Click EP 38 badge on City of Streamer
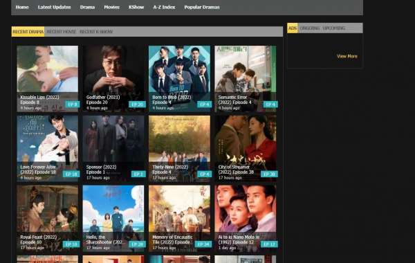Image resolution: width=415 pixels, height=263 pixels. tap(269, 174)
